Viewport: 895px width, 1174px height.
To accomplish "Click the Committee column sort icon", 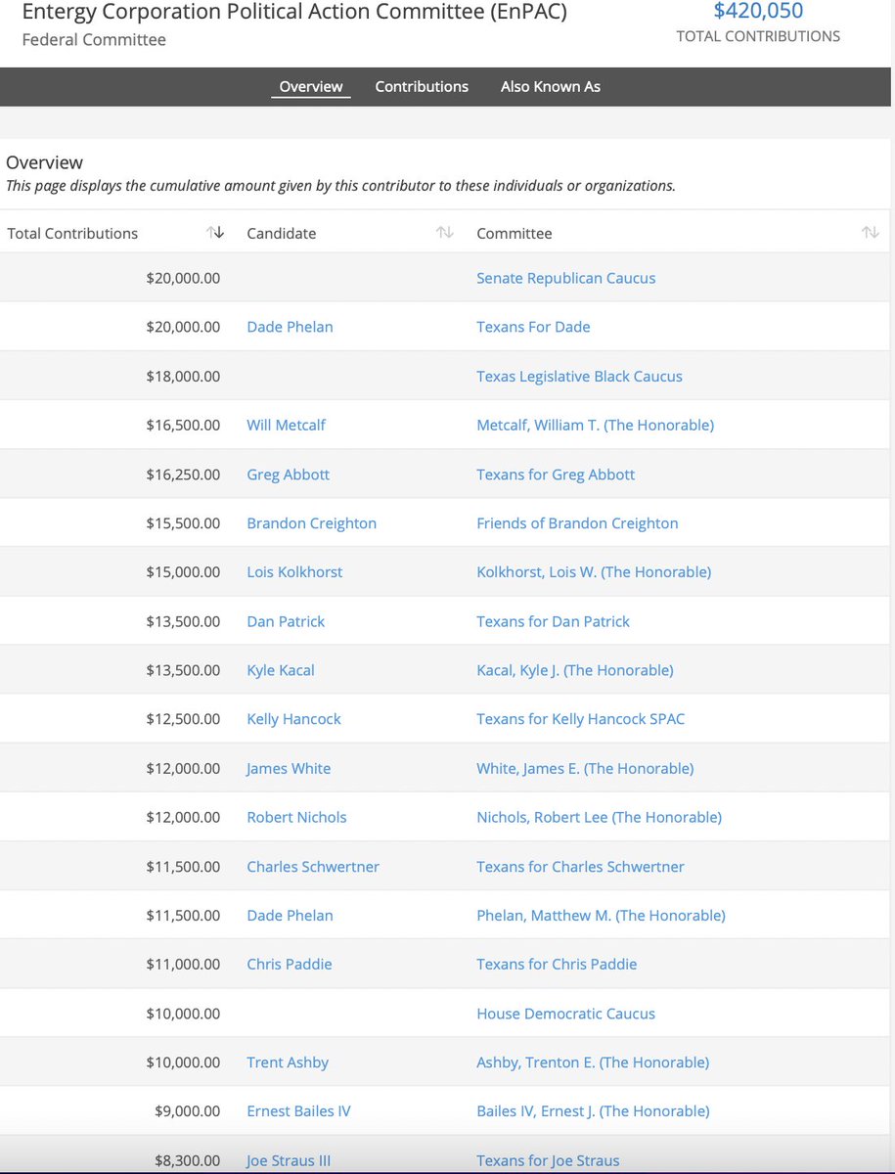I will coord(870,233).
